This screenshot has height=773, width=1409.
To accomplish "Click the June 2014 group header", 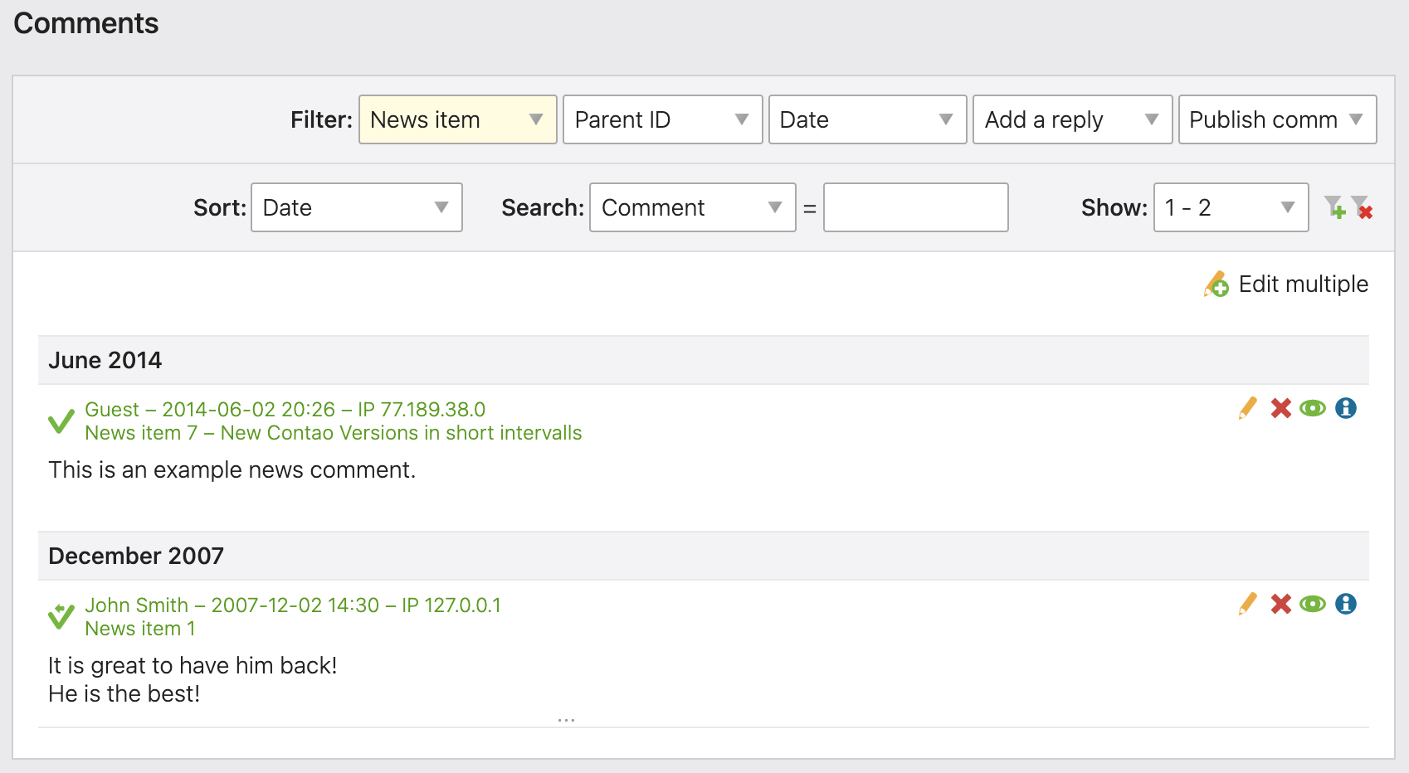I will (704, 360).
